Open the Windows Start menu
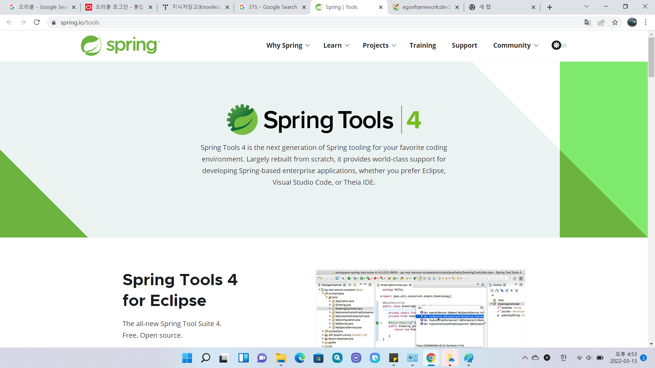This screenshot has height=368, width=655. [187, 358]
